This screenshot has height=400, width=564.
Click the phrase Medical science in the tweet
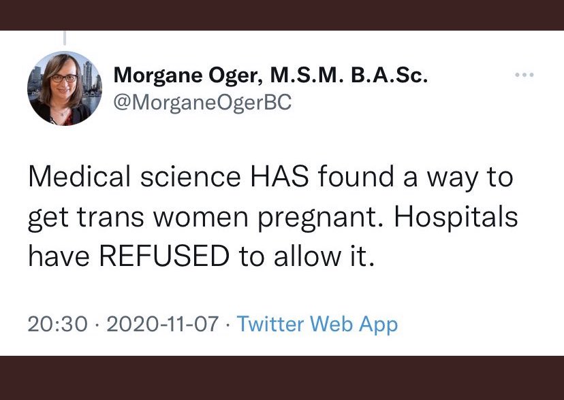coord(134,177)
